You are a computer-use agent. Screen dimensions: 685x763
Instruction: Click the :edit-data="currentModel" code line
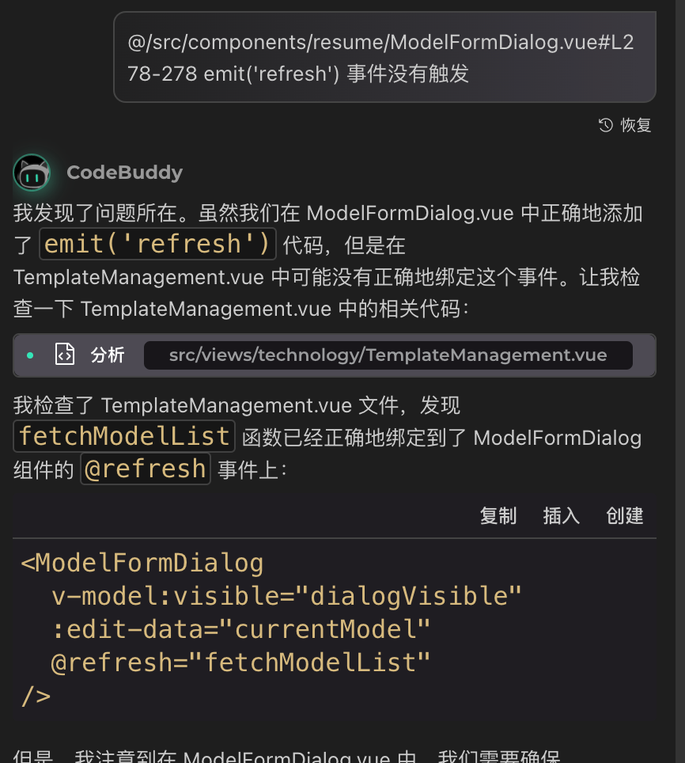point(240,629)
